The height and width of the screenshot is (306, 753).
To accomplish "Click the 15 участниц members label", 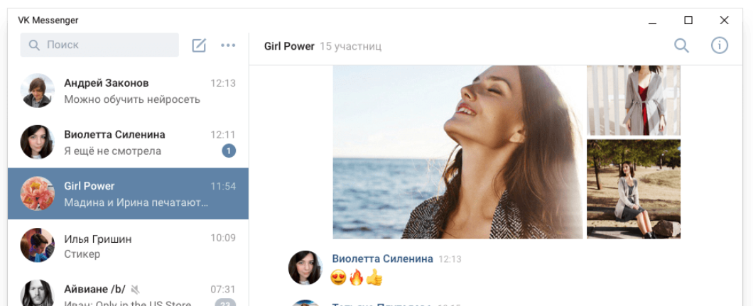I will (x=350, y=47).
